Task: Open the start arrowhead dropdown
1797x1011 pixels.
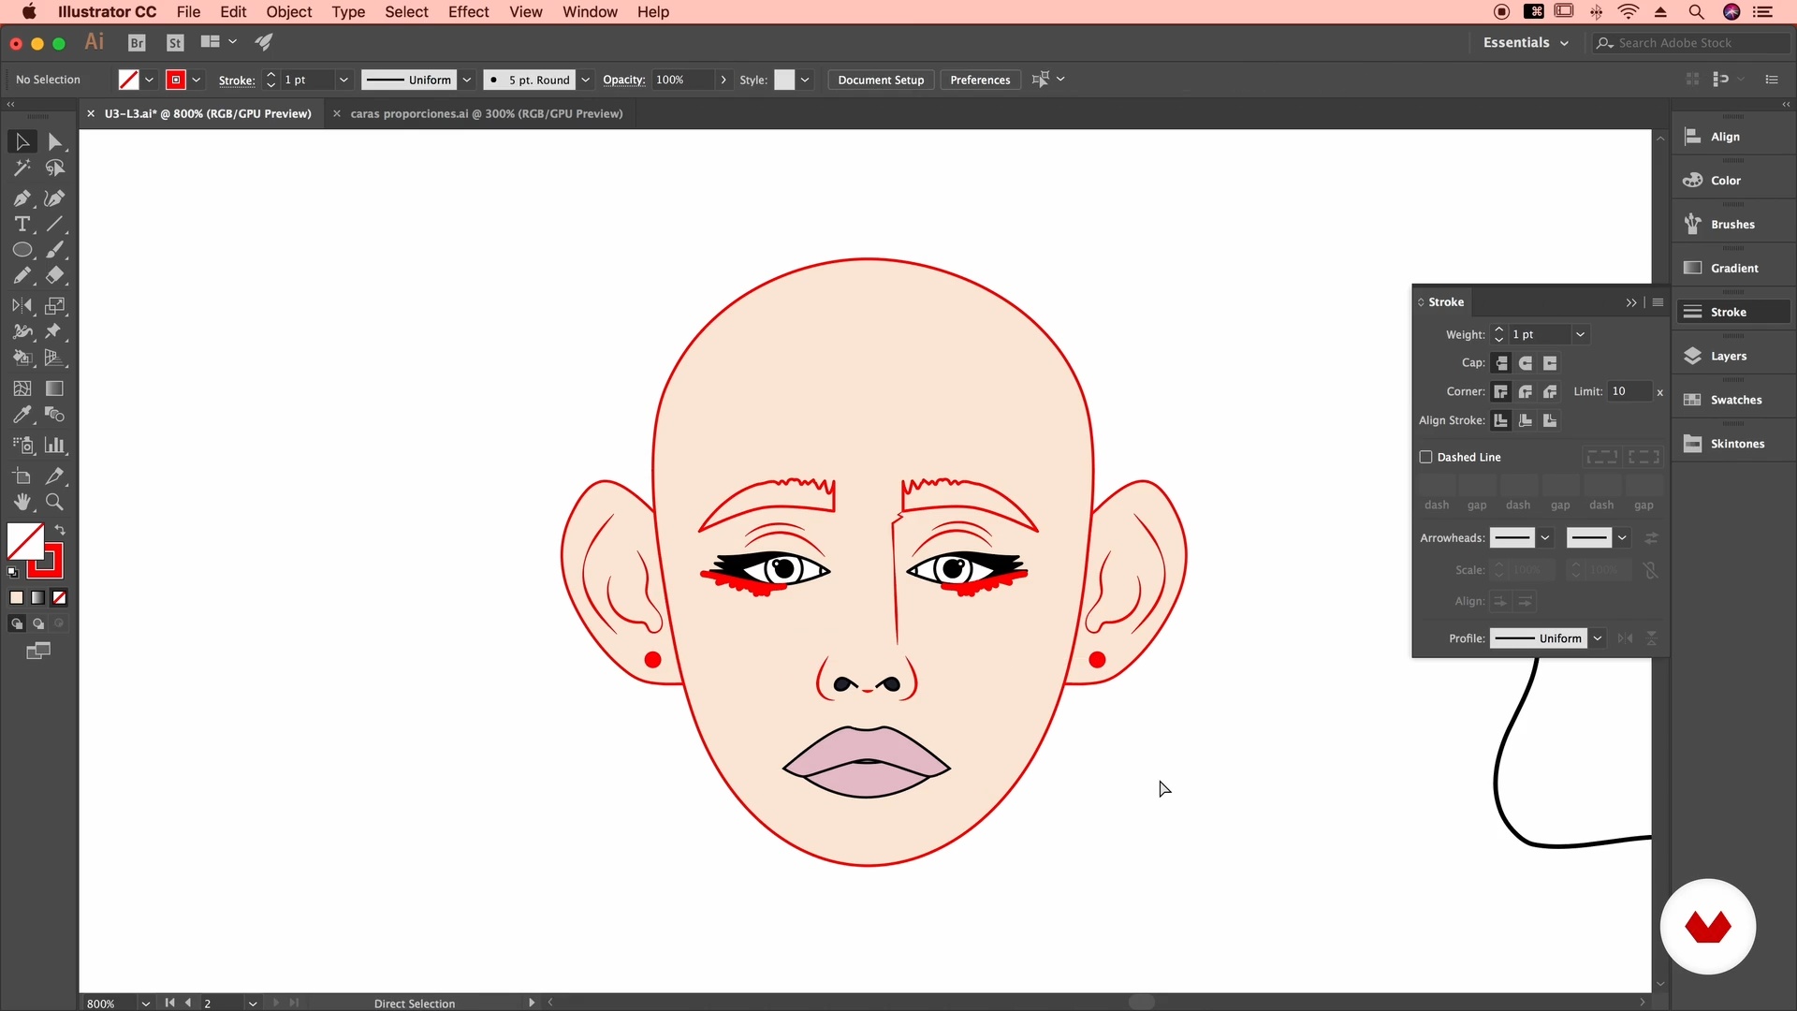Action: pyautogui.click(x=1545, y=538)
